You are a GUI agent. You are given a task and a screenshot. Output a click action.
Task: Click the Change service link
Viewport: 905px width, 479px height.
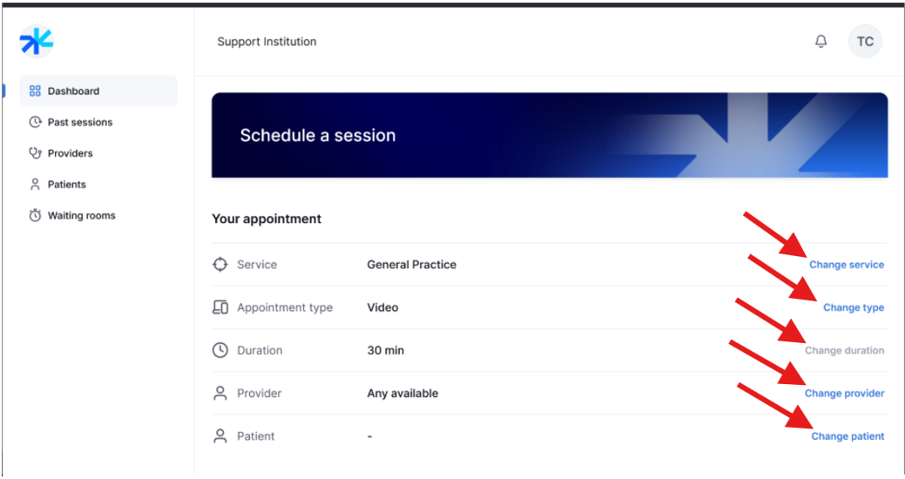[x=847, y=265]
